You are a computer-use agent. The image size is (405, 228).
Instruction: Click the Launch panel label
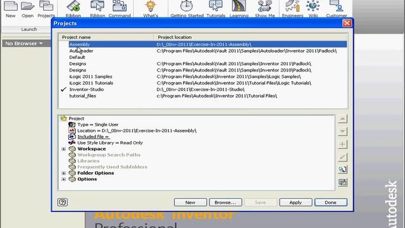(x=29, y=29)
